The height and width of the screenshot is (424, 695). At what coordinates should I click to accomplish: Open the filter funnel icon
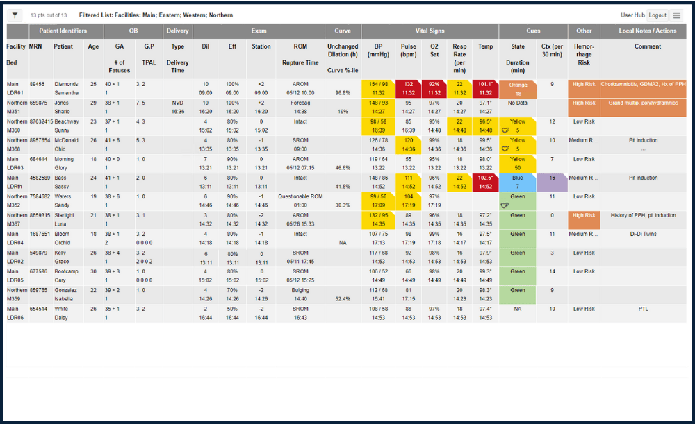[x=15, y=15]
